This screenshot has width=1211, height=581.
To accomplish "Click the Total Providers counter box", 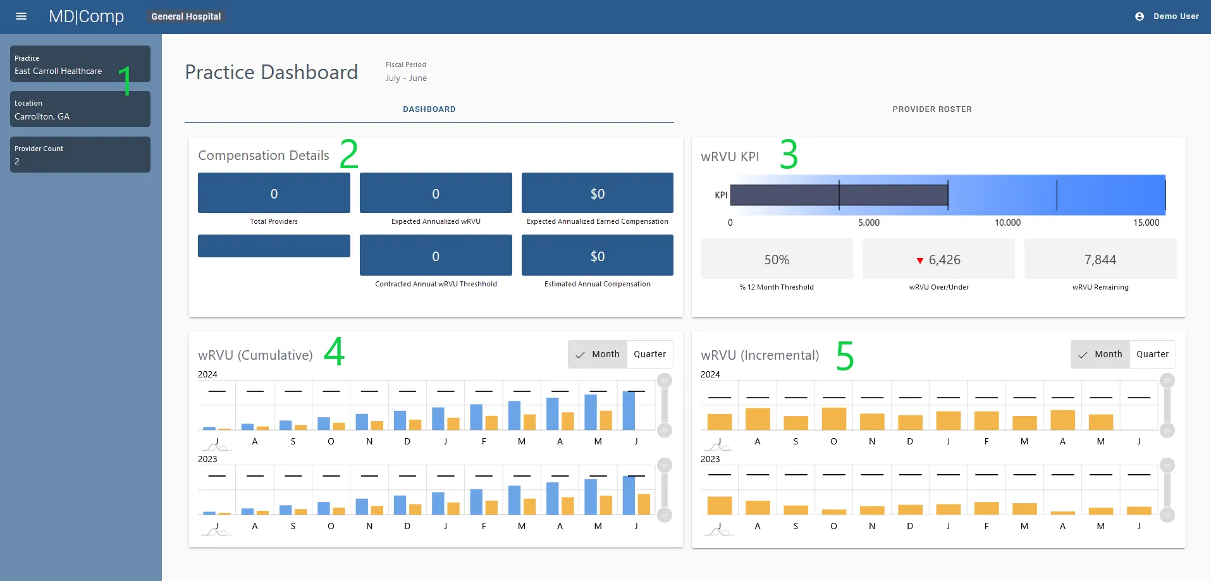I will click(274, 193).
